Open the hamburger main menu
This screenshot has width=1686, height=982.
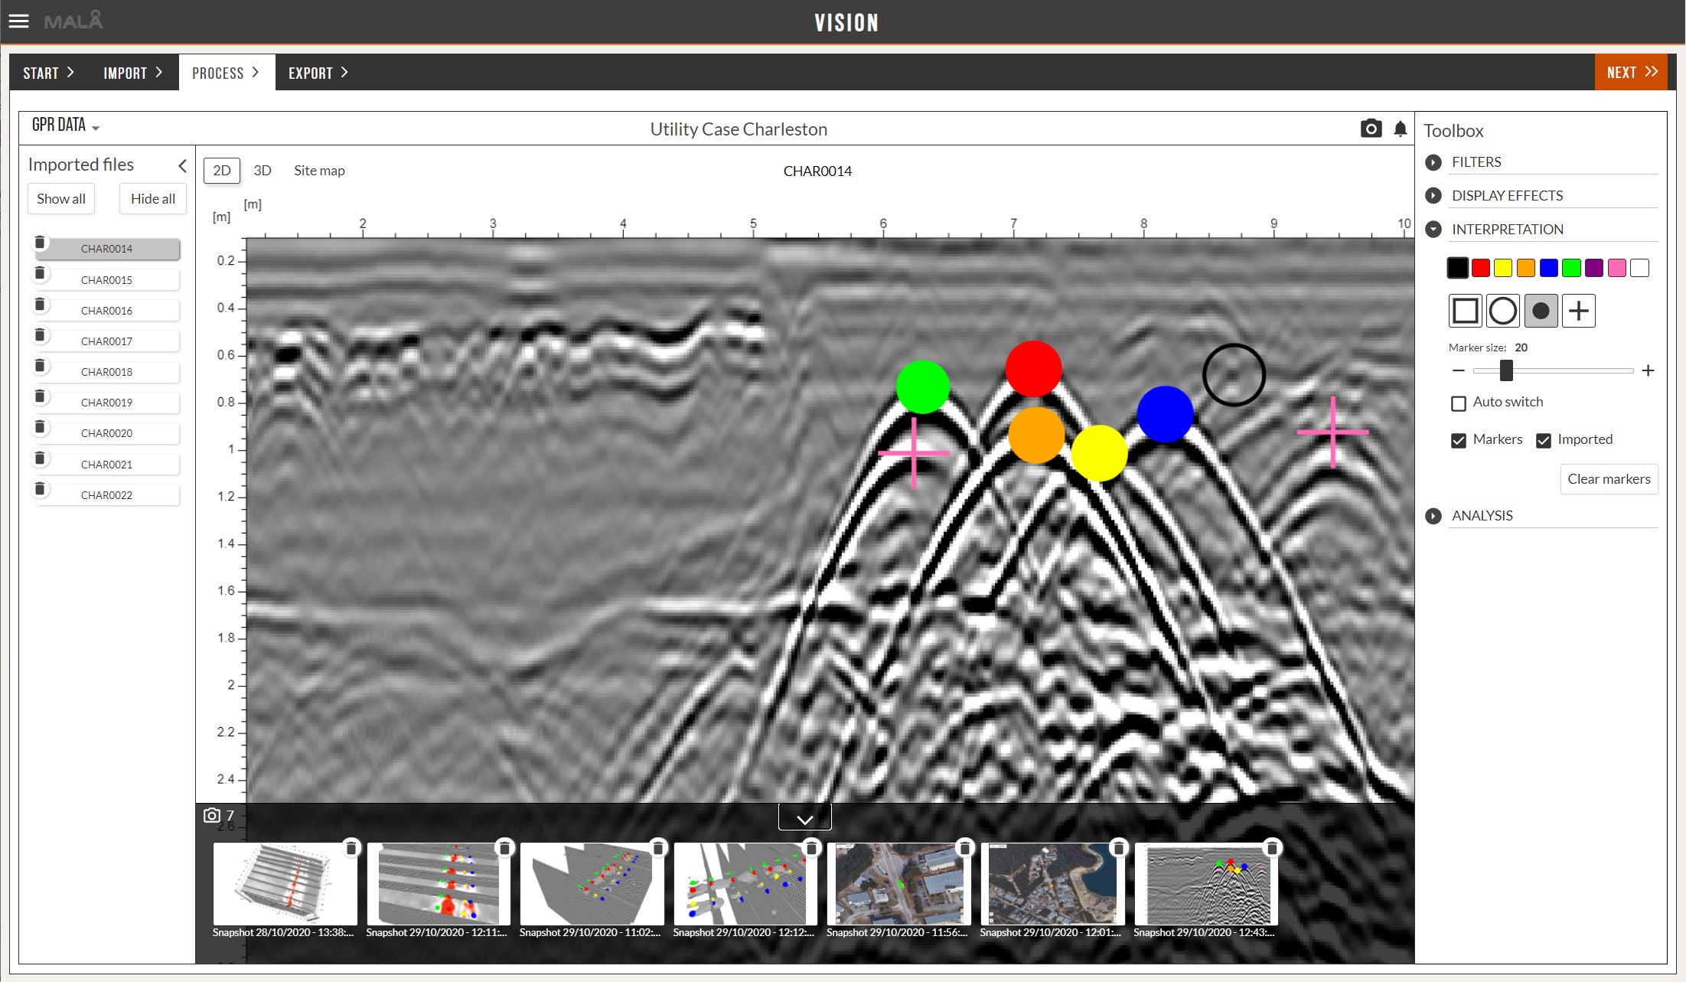tap(19, 21)
